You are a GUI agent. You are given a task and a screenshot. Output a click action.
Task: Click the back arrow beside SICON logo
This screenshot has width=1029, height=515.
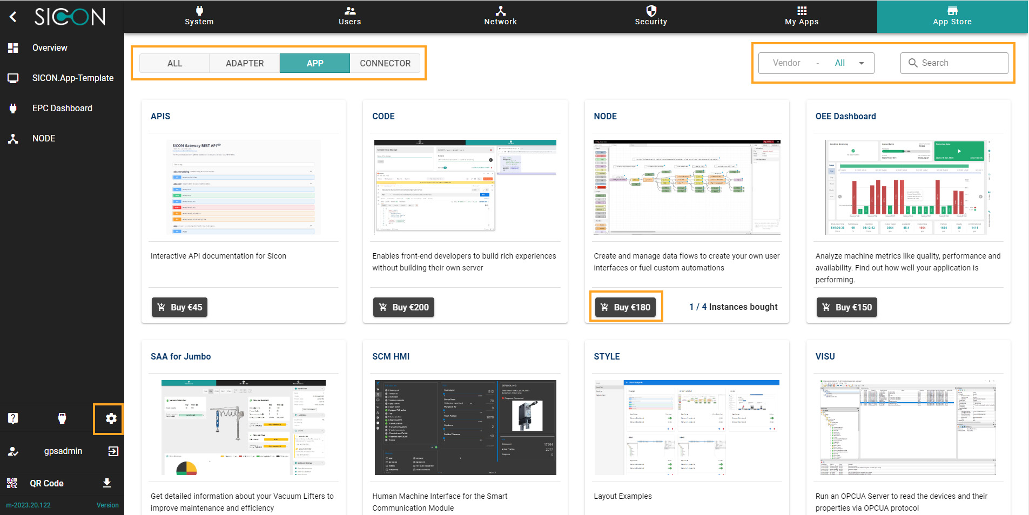(x=14, y=17)
